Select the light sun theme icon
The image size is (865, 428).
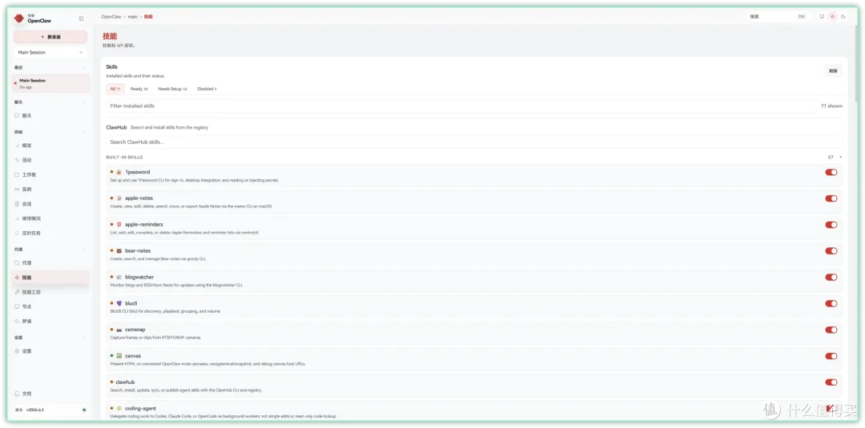832,17
